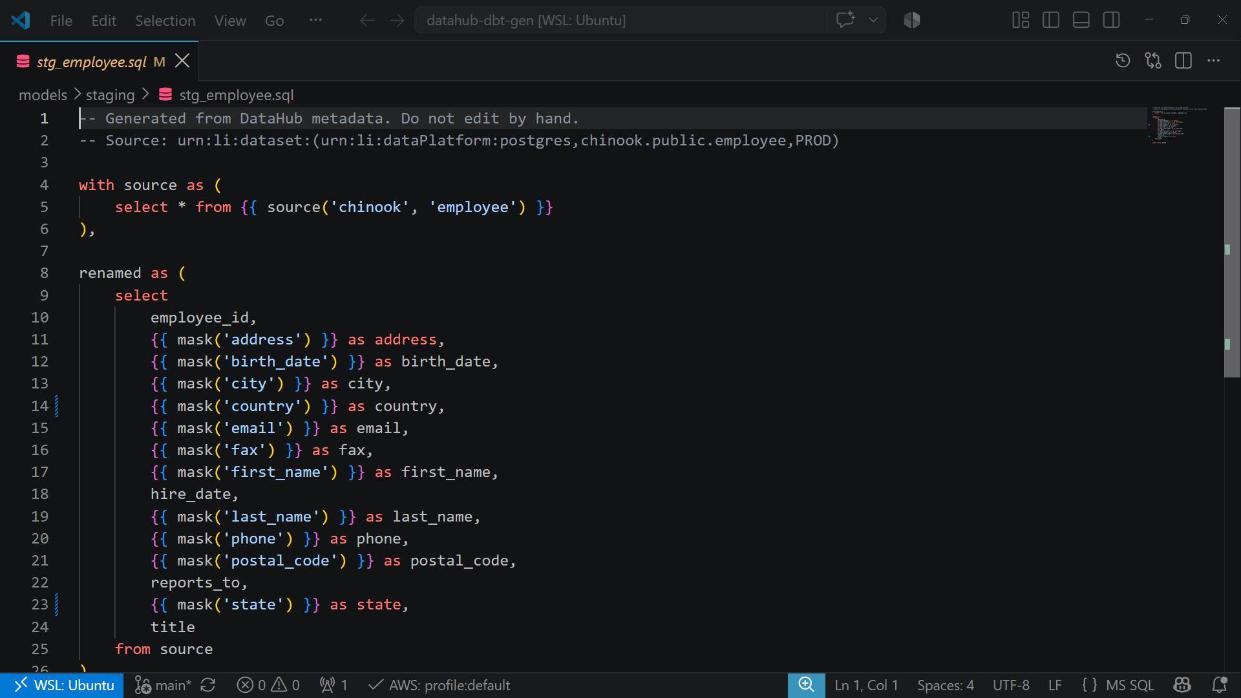Click AWS: profile:default status item
1241x698 pixels.
pyautogui.click(x=439, y=685)
